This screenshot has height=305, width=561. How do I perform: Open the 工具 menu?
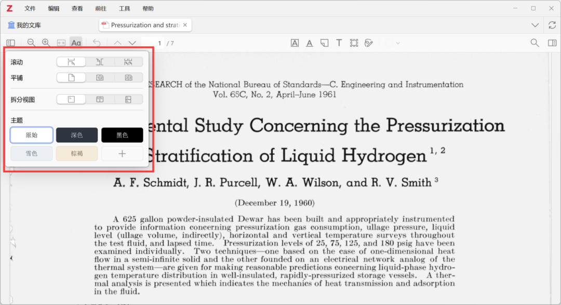coord(125,8)
